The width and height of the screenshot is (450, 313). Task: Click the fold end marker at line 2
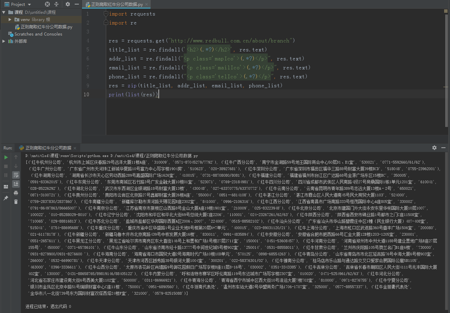[x=106, y=23]
